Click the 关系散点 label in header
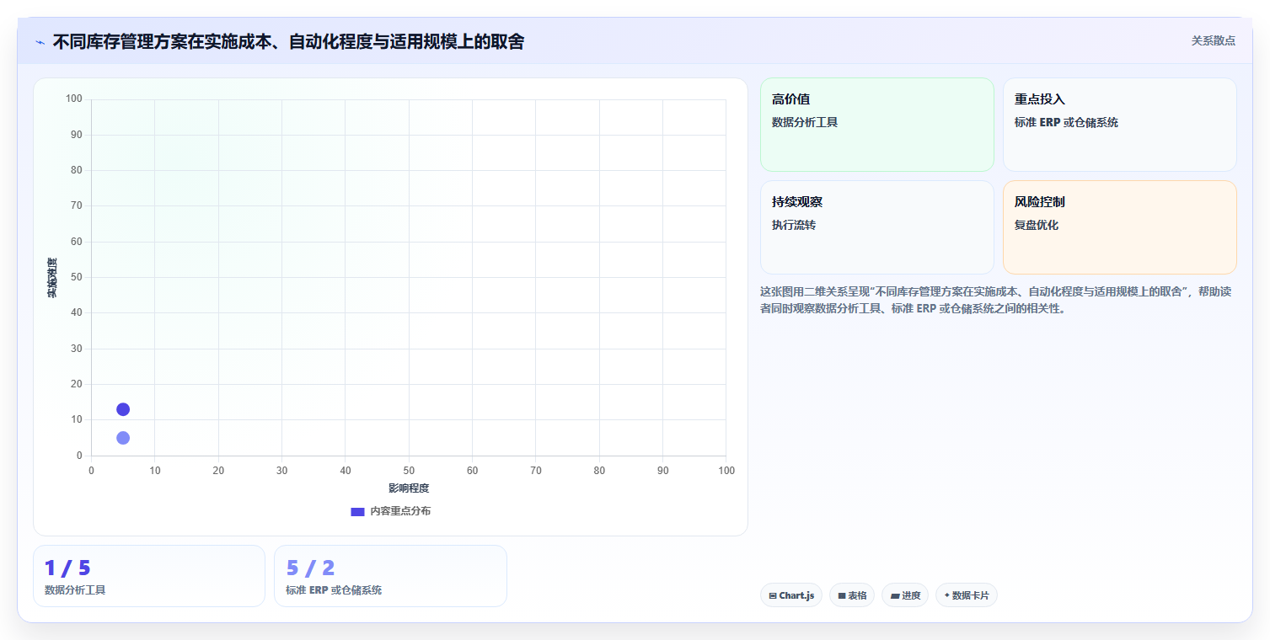Viewport: 1270px width, 640px height. [1214, 40]
